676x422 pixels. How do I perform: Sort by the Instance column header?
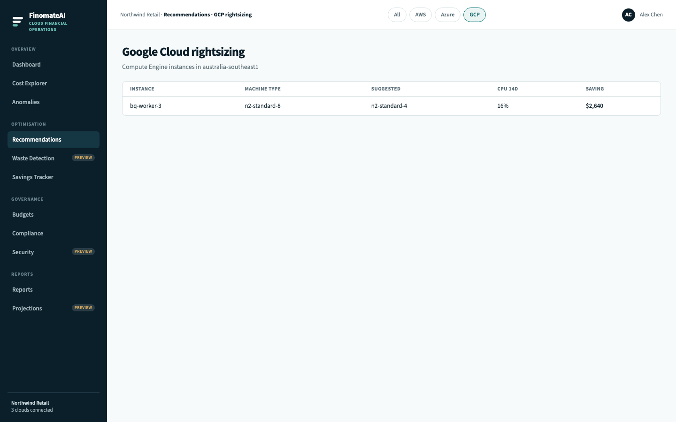coord(142,89)
